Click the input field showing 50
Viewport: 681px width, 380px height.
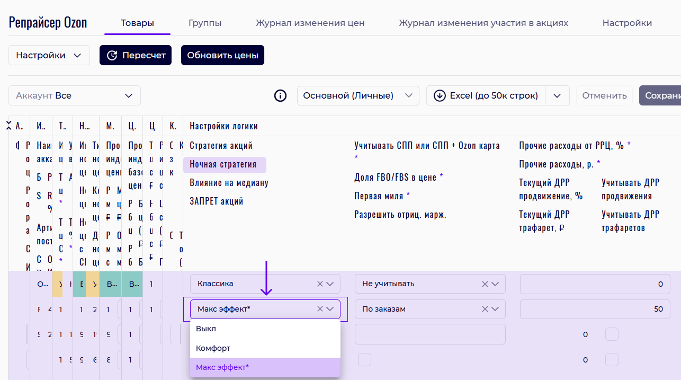(595, 309)
